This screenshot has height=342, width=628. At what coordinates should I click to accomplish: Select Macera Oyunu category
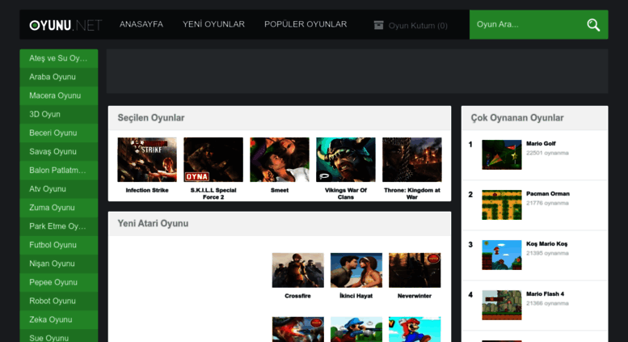59,95
